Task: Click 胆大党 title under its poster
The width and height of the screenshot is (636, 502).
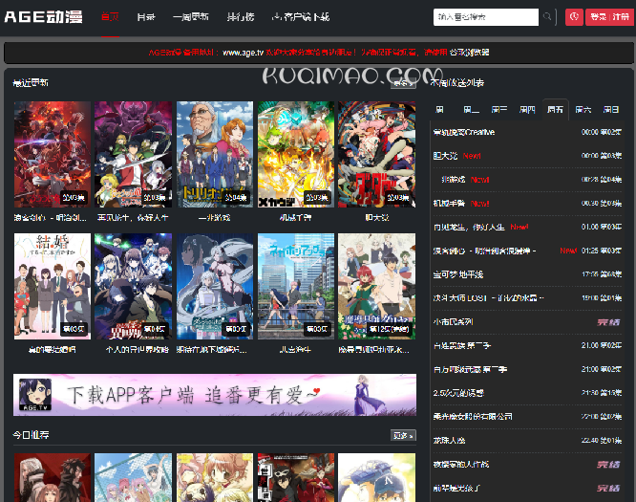Action: click(x=377, y=218)
